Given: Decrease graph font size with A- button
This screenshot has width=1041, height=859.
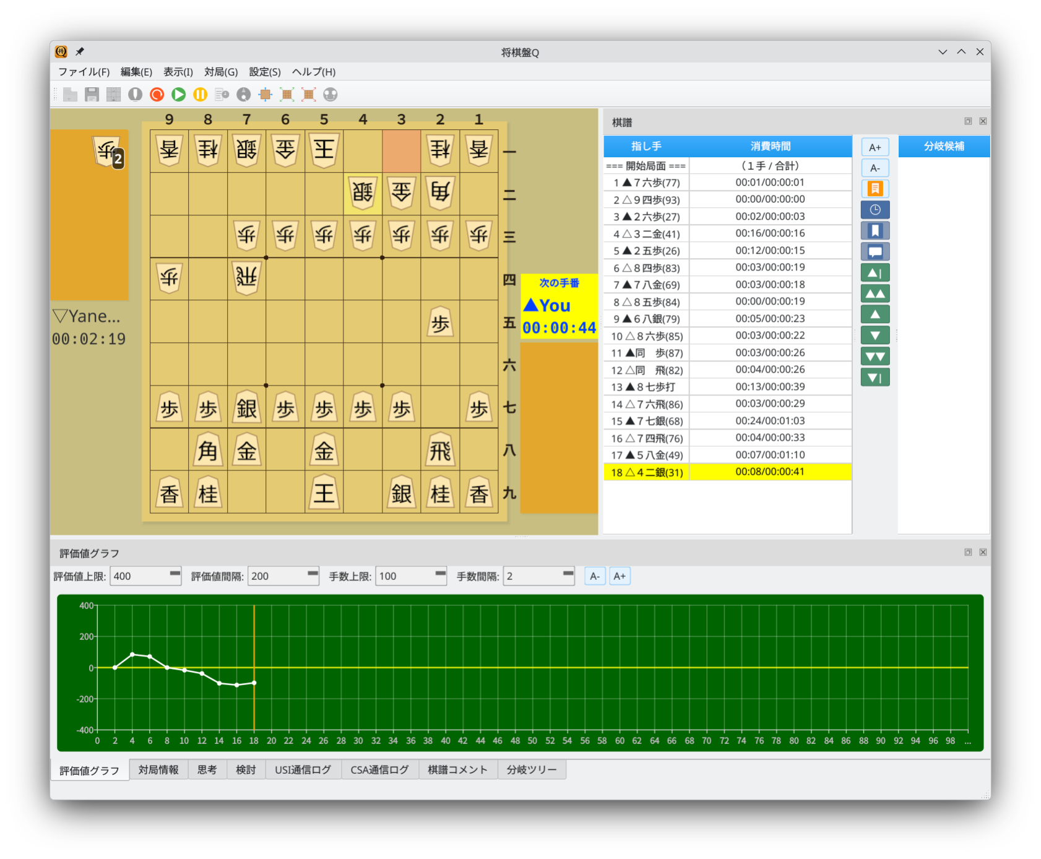Looking at the screenshot, I should [594, 576].
